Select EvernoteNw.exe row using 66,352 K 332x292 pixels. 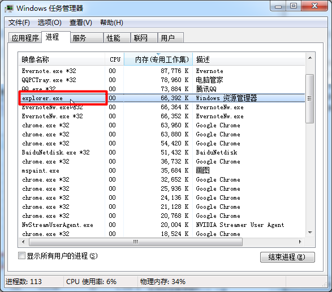point(162,116)
